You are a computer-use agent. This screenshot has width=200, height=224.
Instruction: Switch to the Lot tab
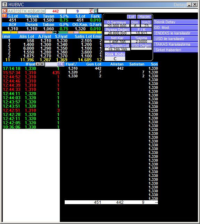tap(131, 17)
